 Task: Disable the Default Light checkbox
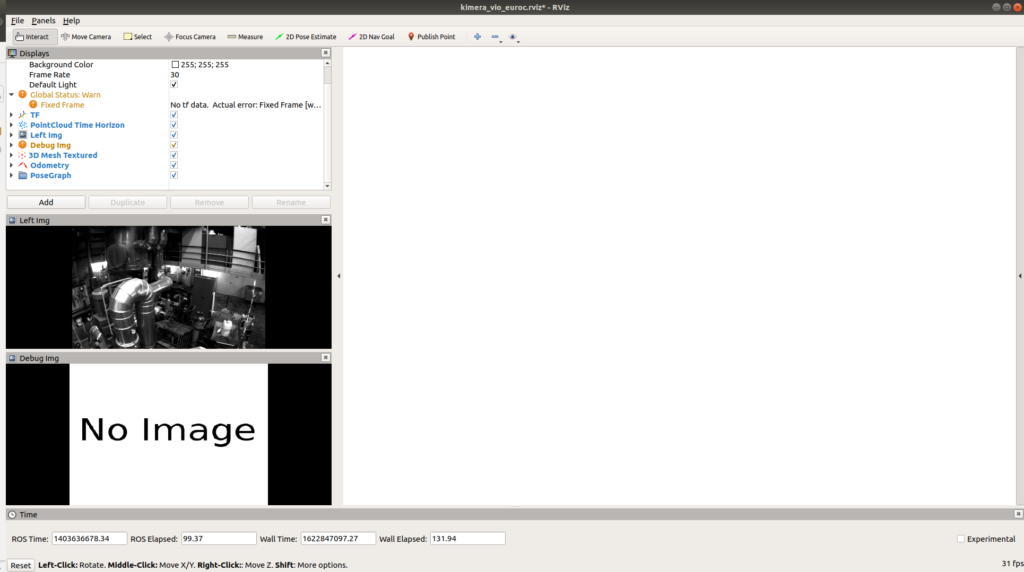(174, 84)
